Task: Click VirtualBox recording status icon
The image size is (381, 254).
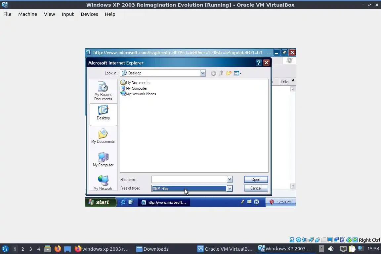Action: tap(336, 240)
